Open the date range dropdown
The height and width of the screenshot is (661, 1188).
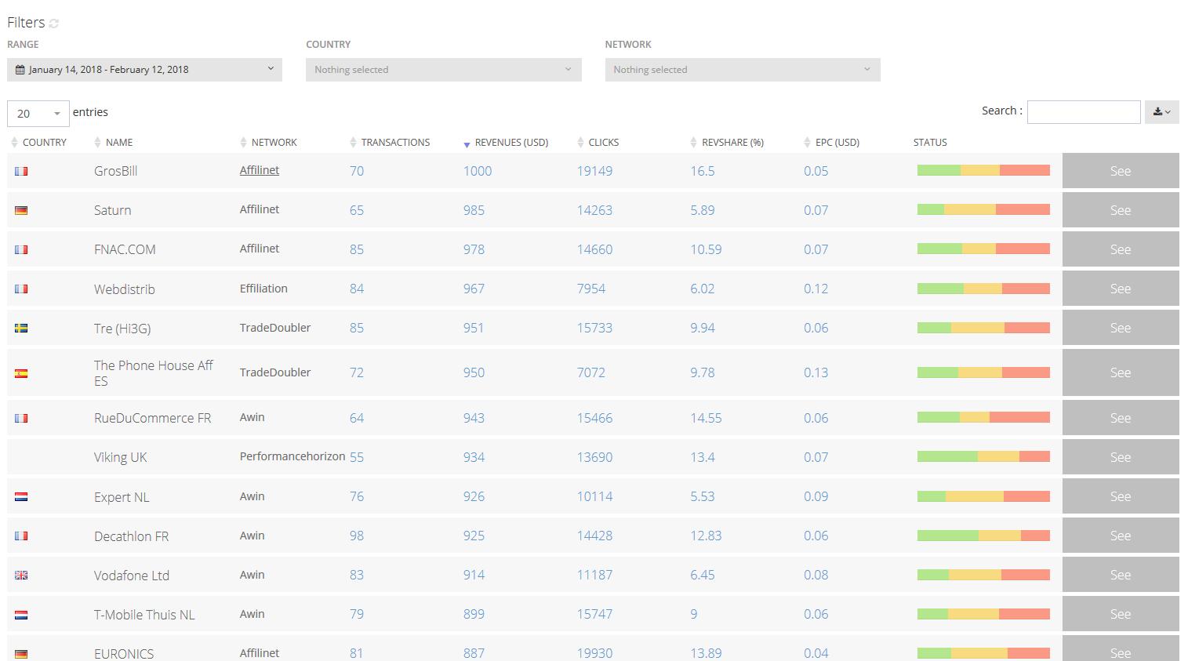[x=144, y=70]
